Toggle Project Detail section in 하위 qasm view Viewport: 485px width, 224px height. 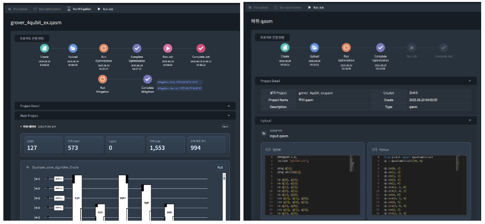pos(470,81)
